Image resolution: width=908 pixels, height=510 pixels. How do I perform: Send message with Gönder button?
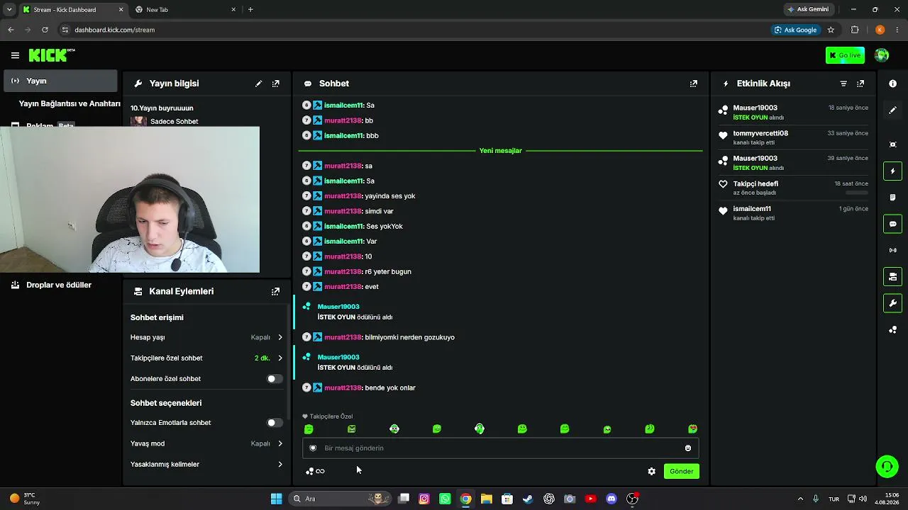click(682, 471)
